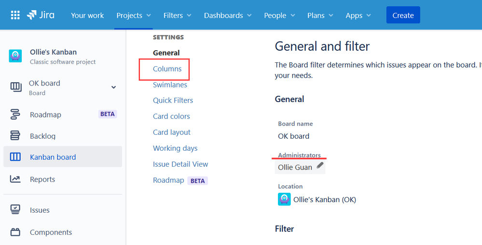This screenshot has height=245, width=482.
Task: Click the Roadmap sidebar icon
Action: point(15,114)
